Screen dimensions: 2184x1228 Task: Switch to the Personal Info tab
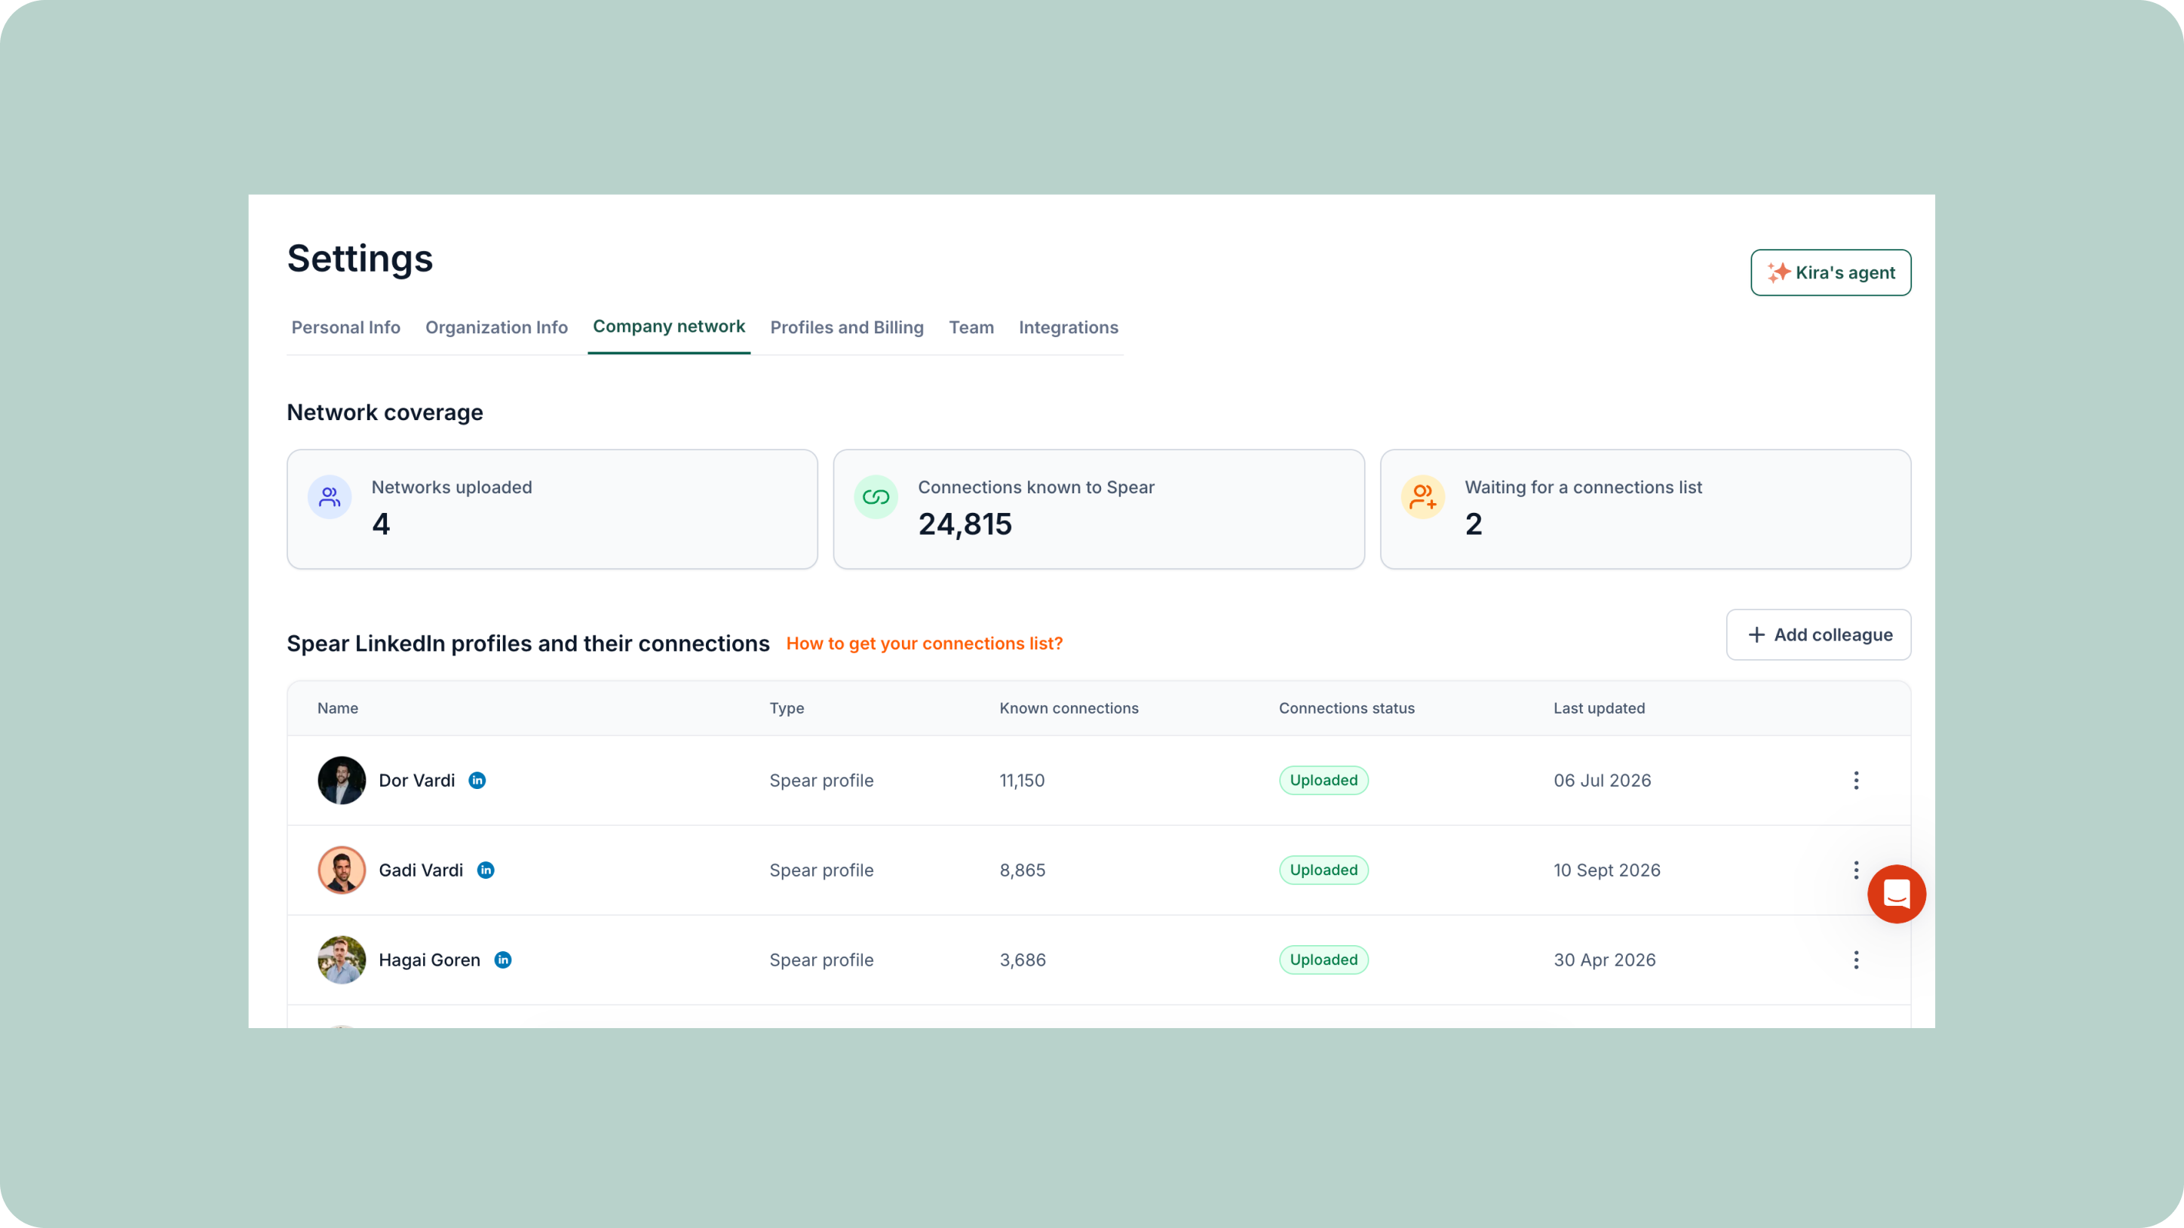346,327
